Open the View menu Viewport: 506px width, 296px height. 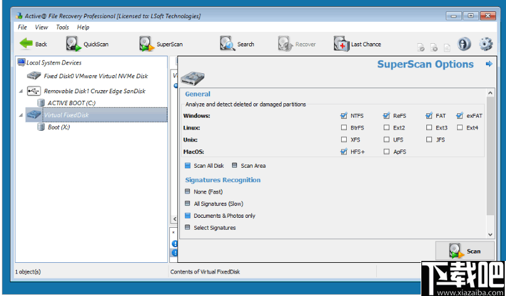[41, 27]
